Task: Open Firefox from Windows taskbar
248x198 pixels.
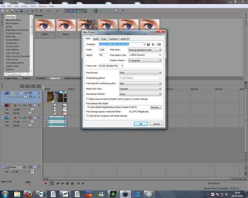Action: (29, 194)
